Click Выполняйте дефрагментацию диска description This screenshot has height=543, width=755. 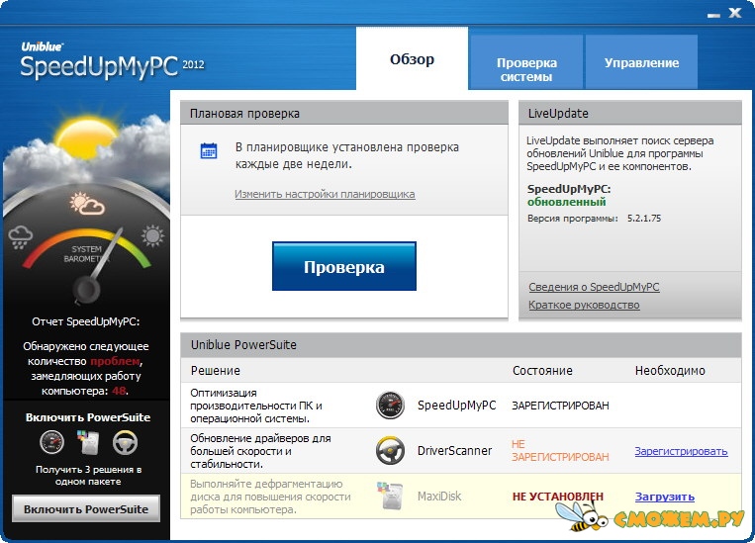click(270, 497)
